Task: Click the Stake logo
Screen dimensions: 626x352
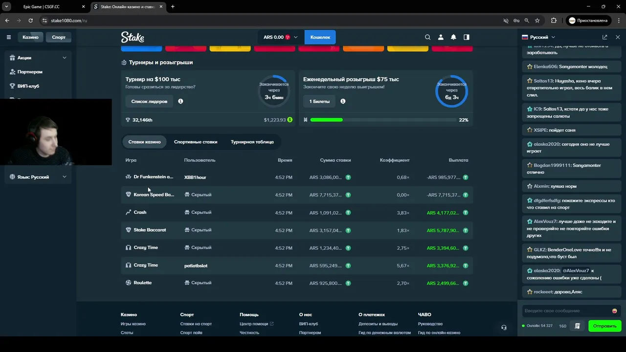Action: tap(133, 37)
